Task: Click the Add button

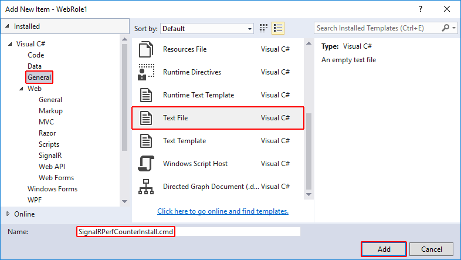Action: click(x=384, y=249)
